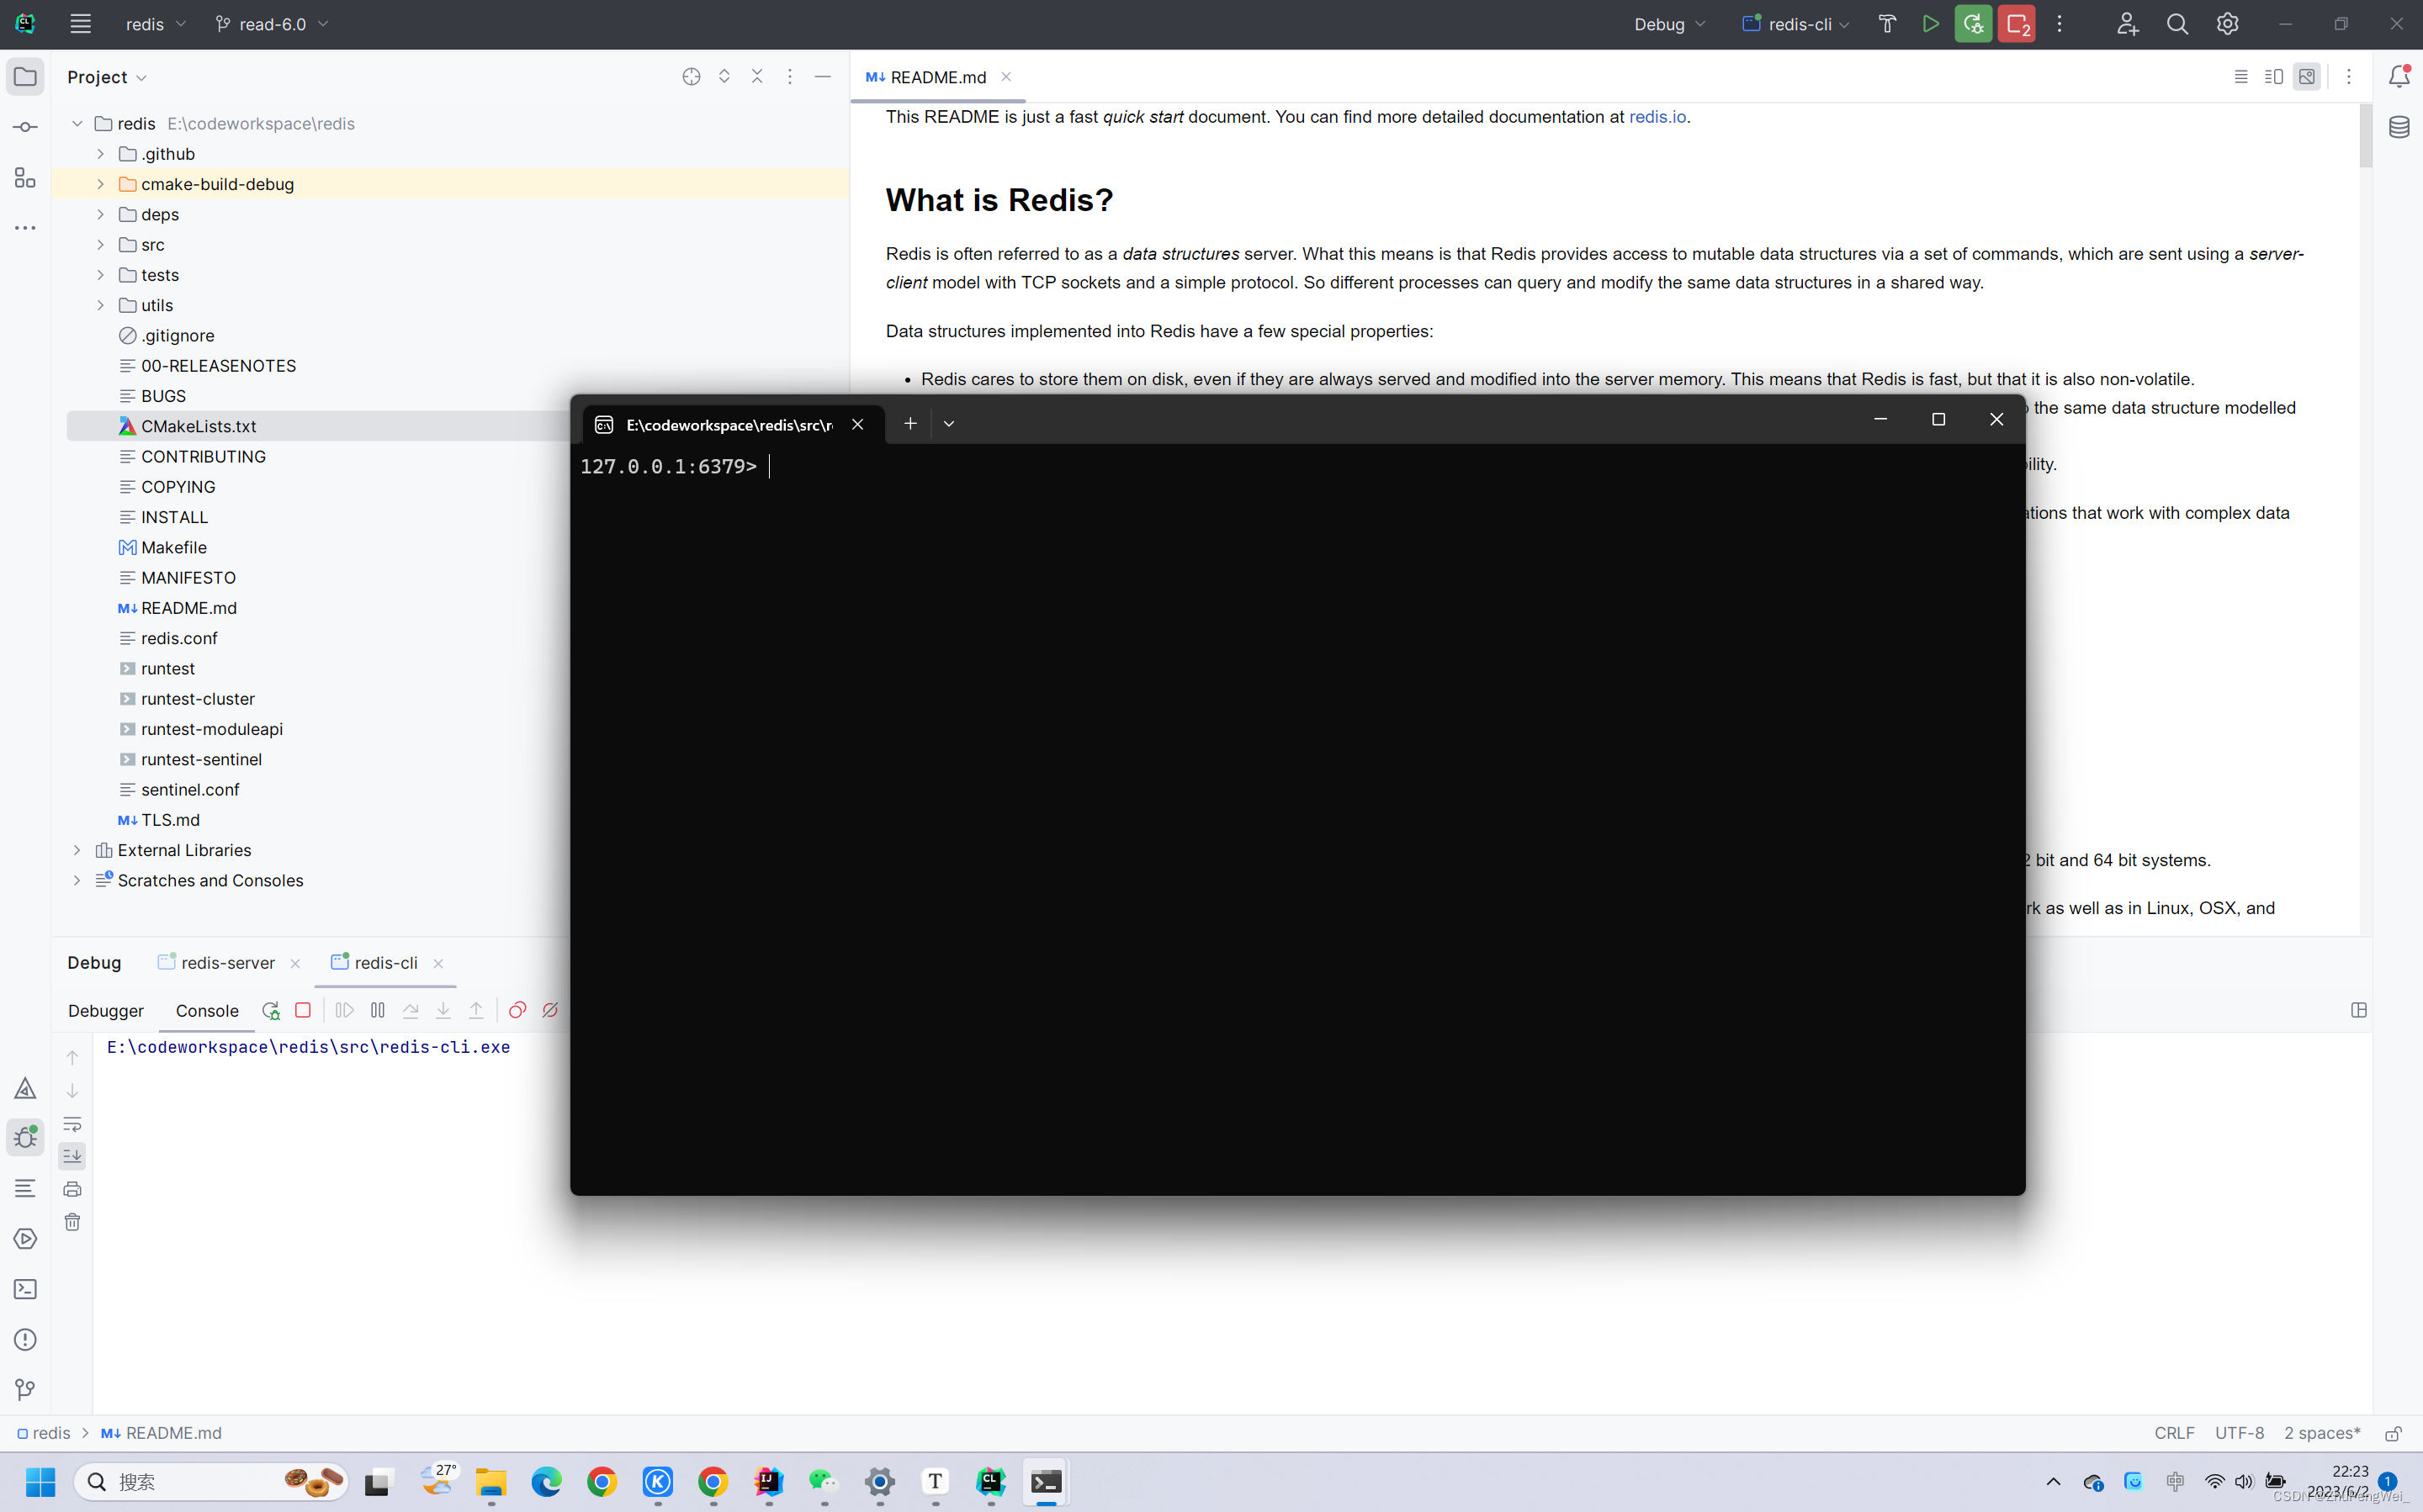Expand the src folder
The image size is (2423, 1512).
click(x=100, y=245)
